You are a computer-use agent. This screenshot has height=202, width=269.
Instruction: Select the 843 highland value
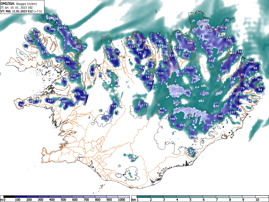click(201, 101)
